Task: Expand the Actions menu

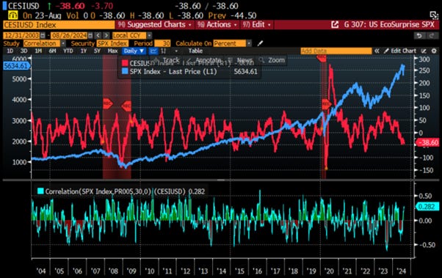Action: [x=217, y=25]
